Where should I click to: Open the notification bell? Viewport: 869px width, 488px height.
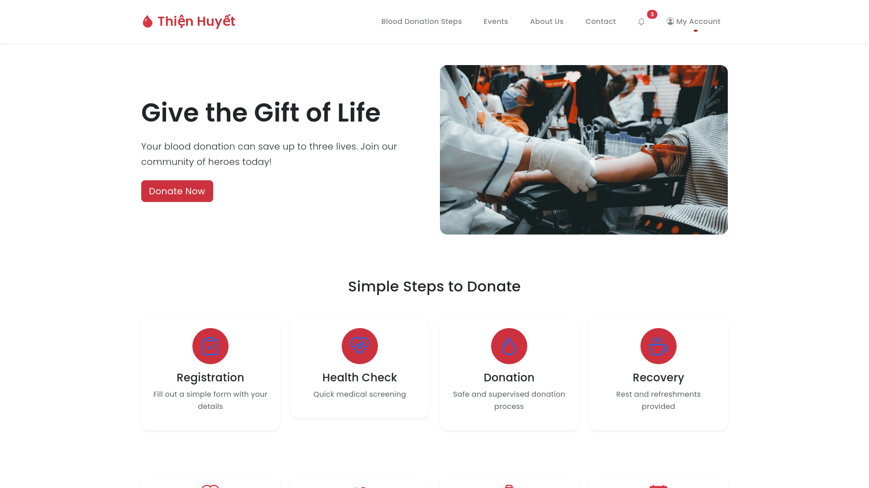click(641, 22)
